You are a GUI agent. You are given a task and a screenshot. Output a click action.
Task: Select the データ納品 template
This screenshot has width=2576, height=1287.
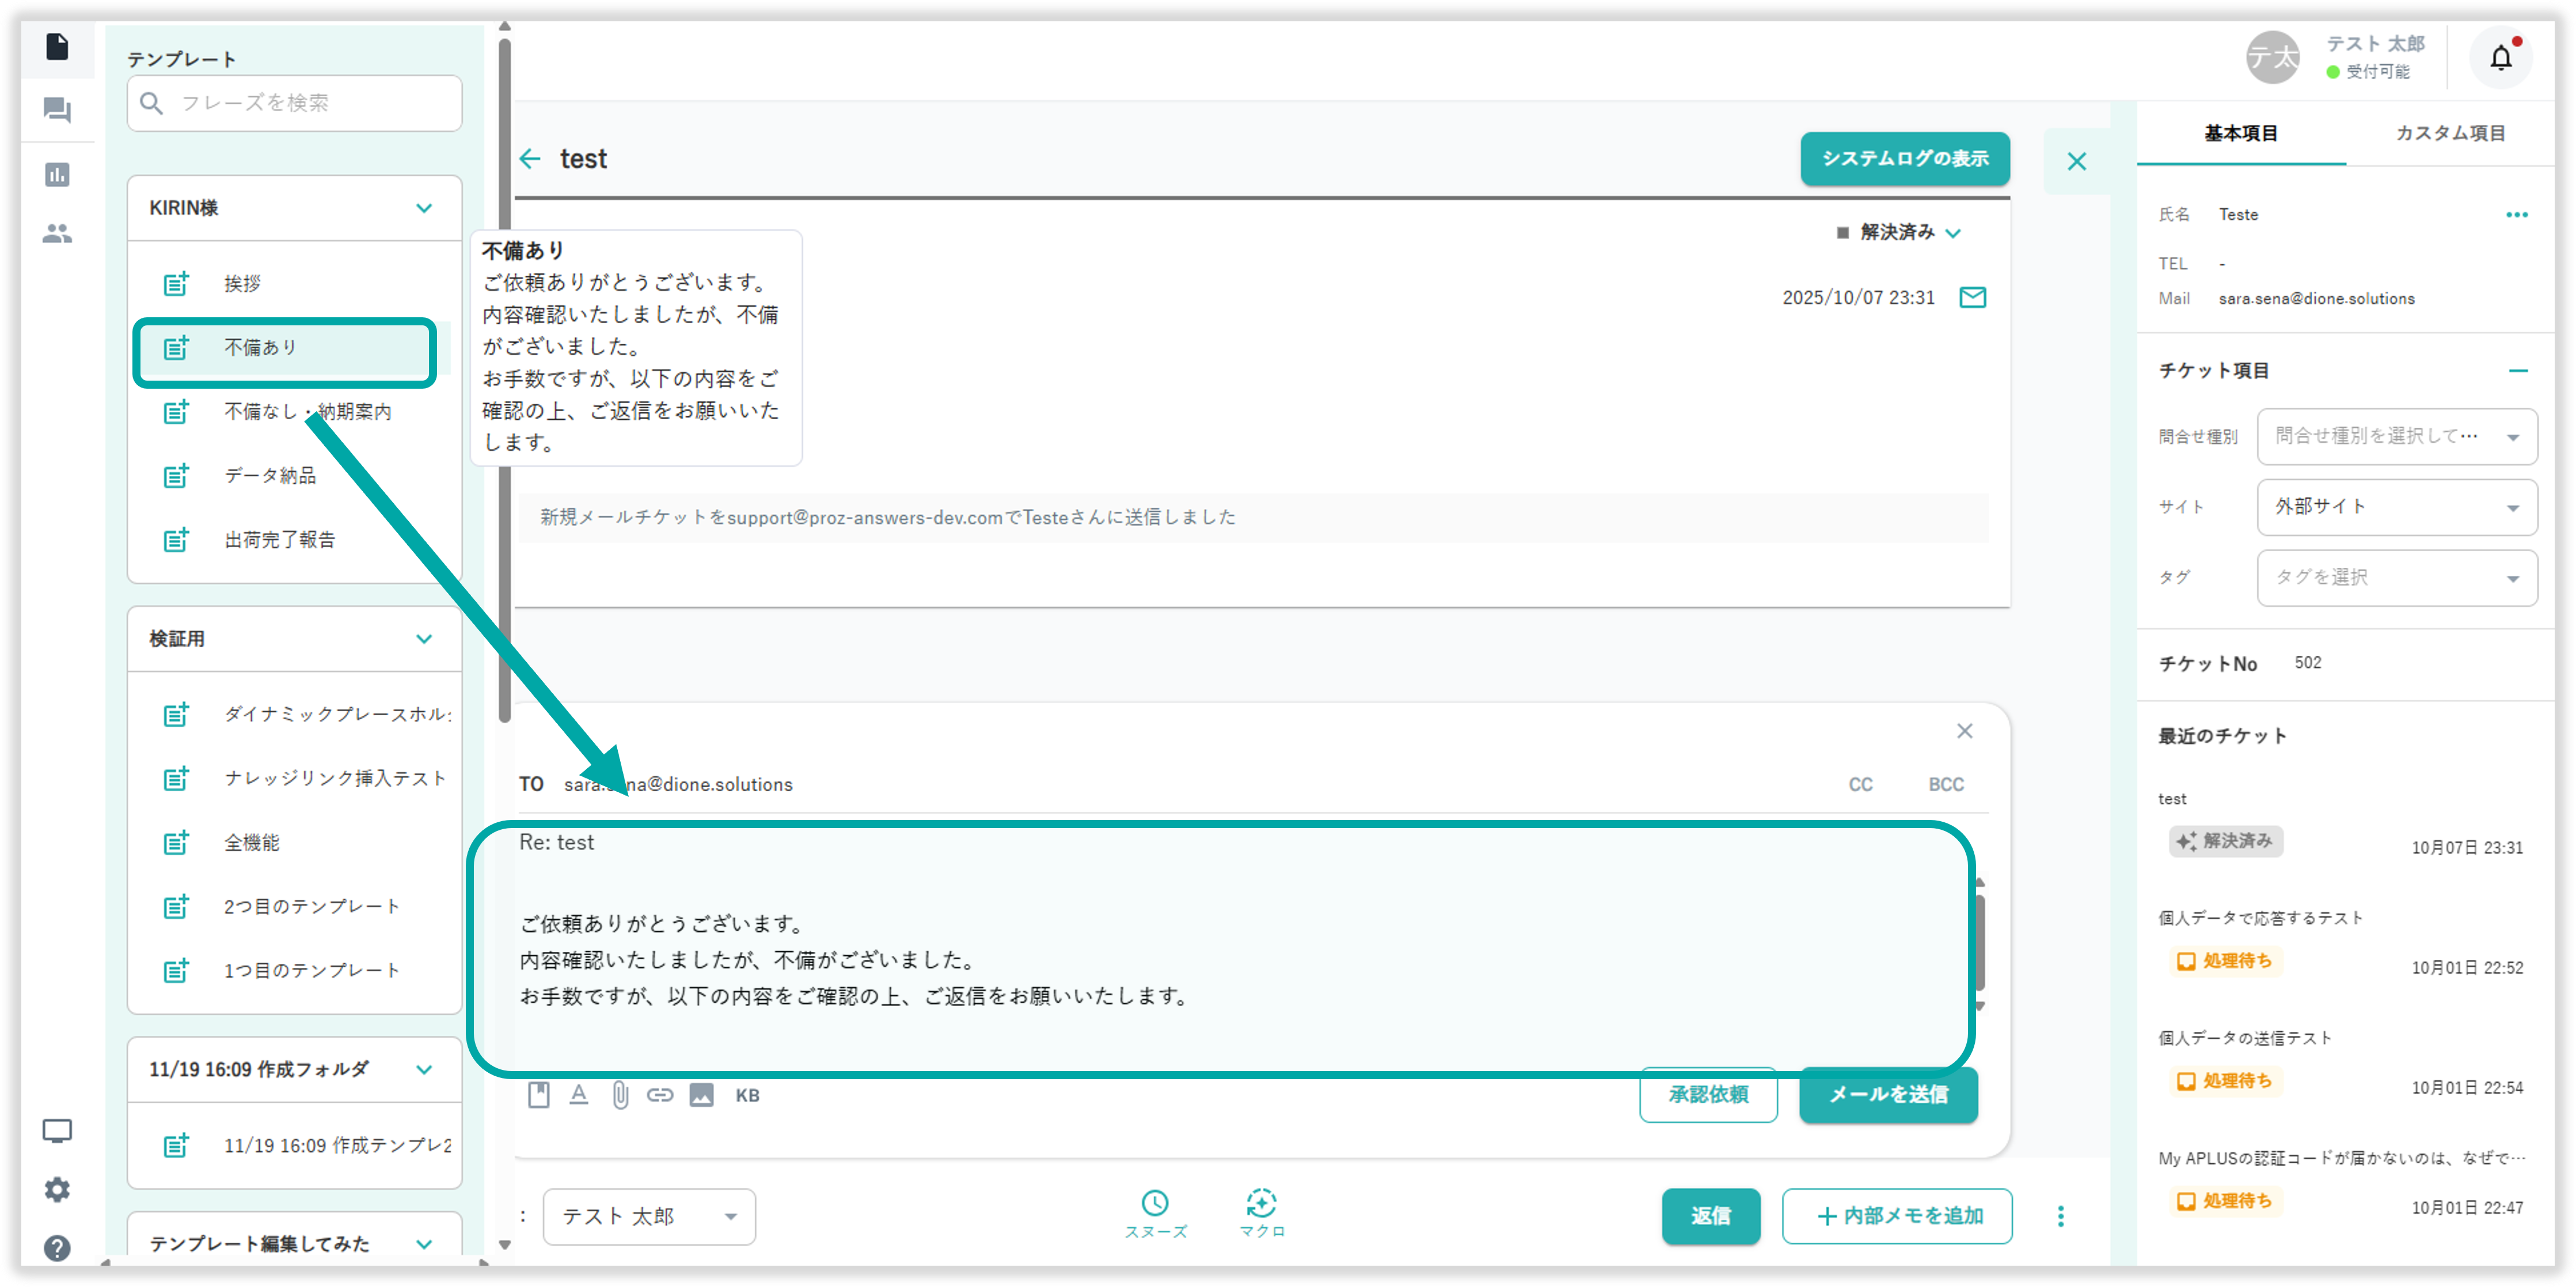point(270,476)
